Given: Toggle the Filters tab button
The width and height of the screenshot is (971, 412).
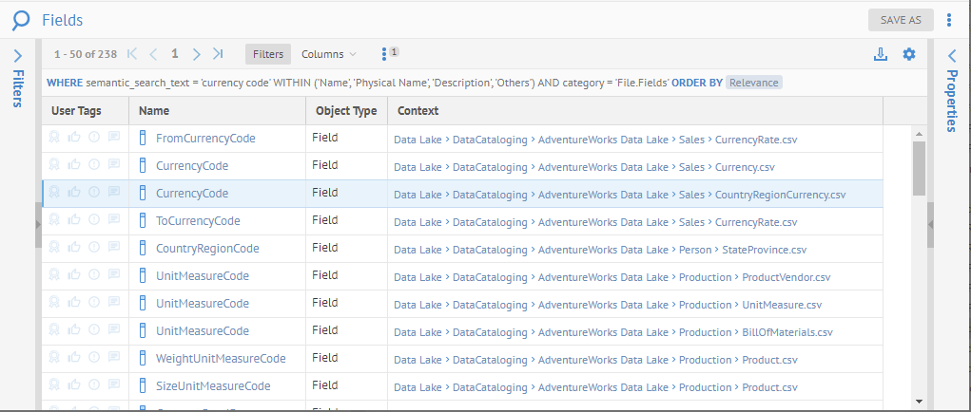Looking at the screenshot, I should (268, 54).
